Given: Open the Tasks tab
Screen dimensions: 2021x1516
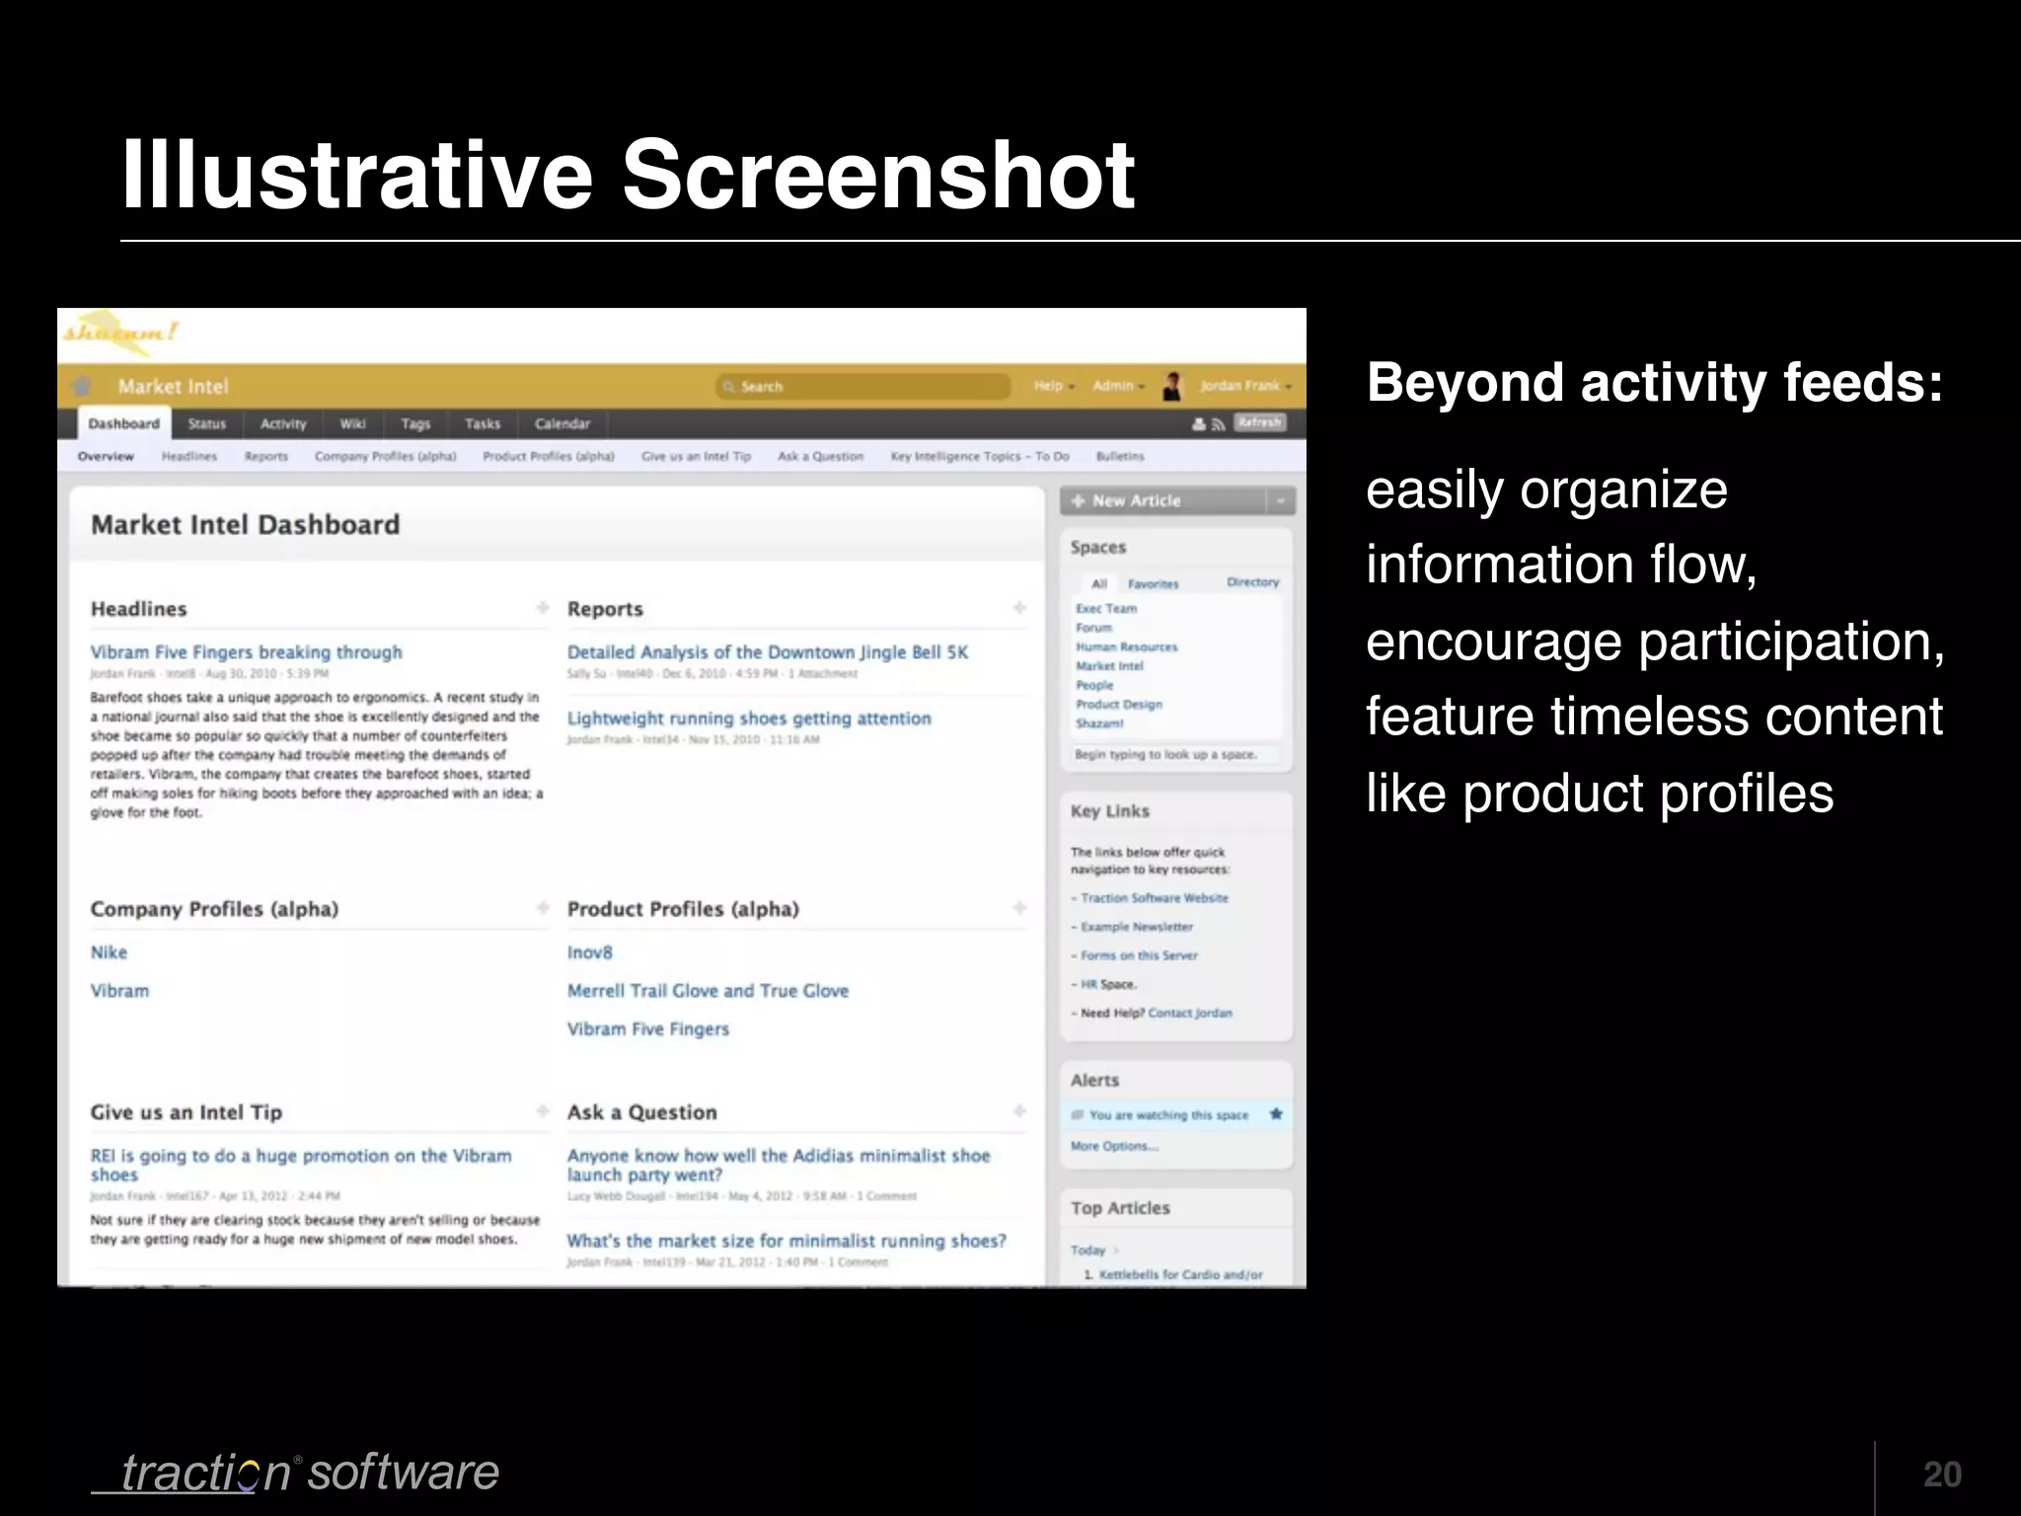Looking at the screenshot, I should [x=483, y=423].
